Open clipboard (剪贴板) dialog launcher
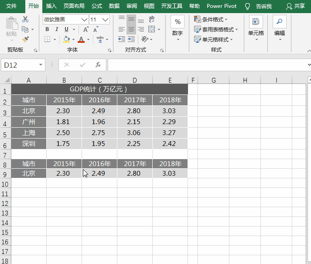This screenshot has height=264, width=311. [35, 51]
